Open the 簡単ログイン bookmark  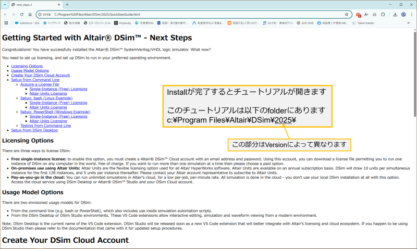click(286, 23)
